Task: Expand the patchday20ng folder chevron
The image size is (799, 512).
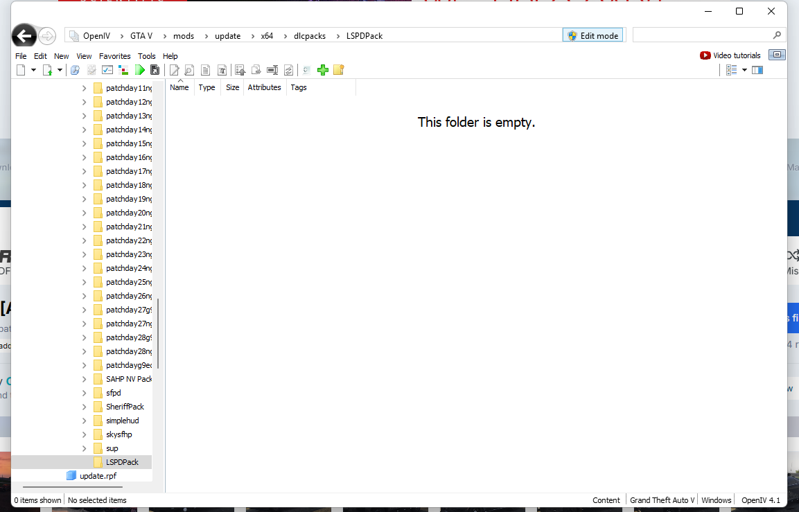Action: coord(85,213)
